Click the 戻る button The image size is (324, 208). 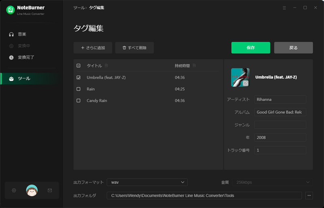[x=293, y=48]
